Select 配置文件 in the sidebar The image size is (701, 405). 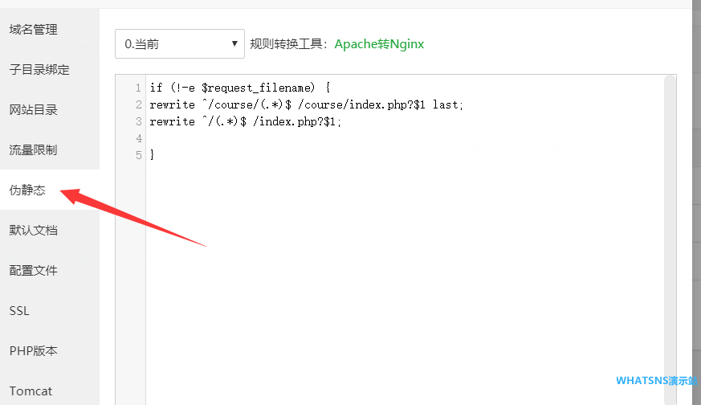[34, 271]
